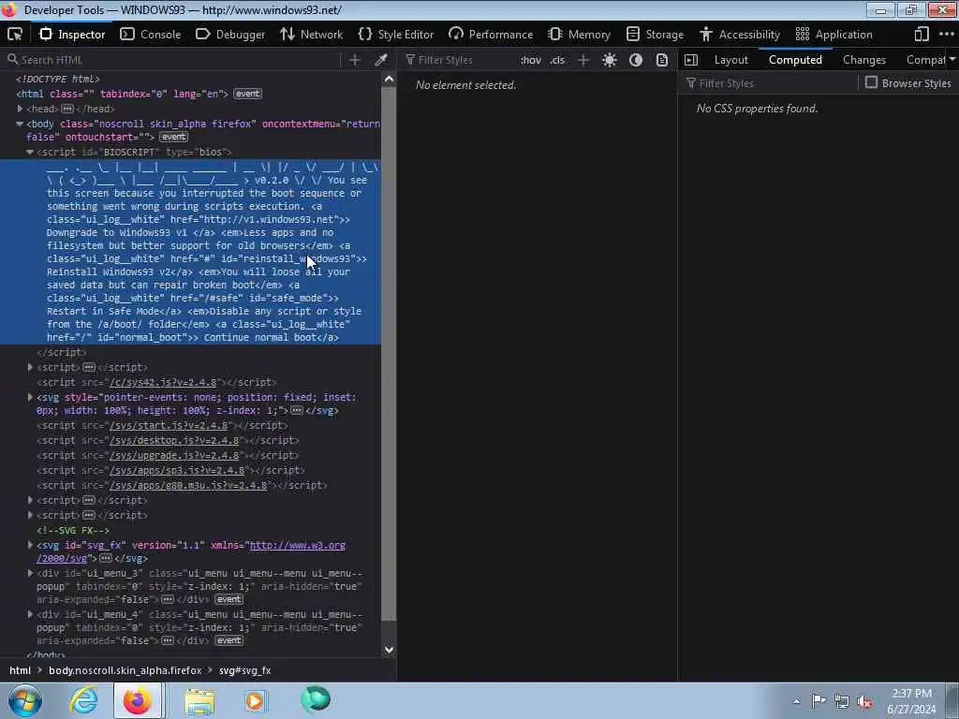
Task: Open the /sys/apps/sp3.js link
Action: (x=177, y=470)
